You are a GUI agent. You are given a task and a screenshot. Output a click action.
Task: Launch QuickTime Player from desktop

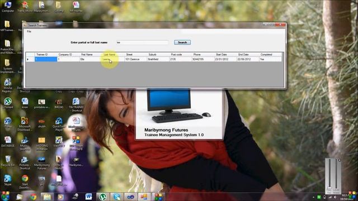(x=59, y=124)
